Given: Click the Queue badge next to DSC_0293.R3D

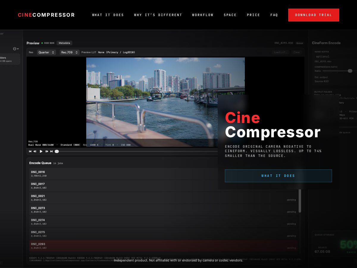Looking at the screenshot, I should pos(299,43).
